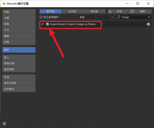This screenshot has height=128, width=154.
Task: Open the 文件路径 section
Action: point(19,89)
